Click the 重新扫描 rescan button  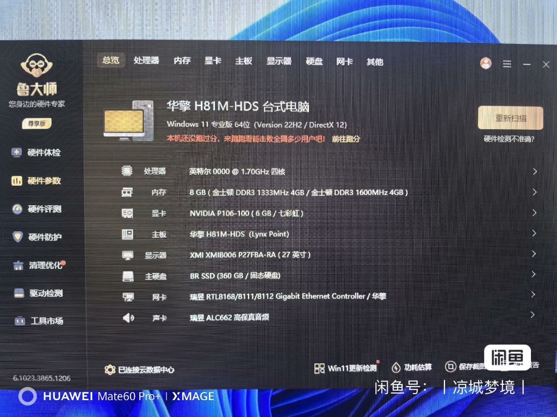tap(510, 118)
